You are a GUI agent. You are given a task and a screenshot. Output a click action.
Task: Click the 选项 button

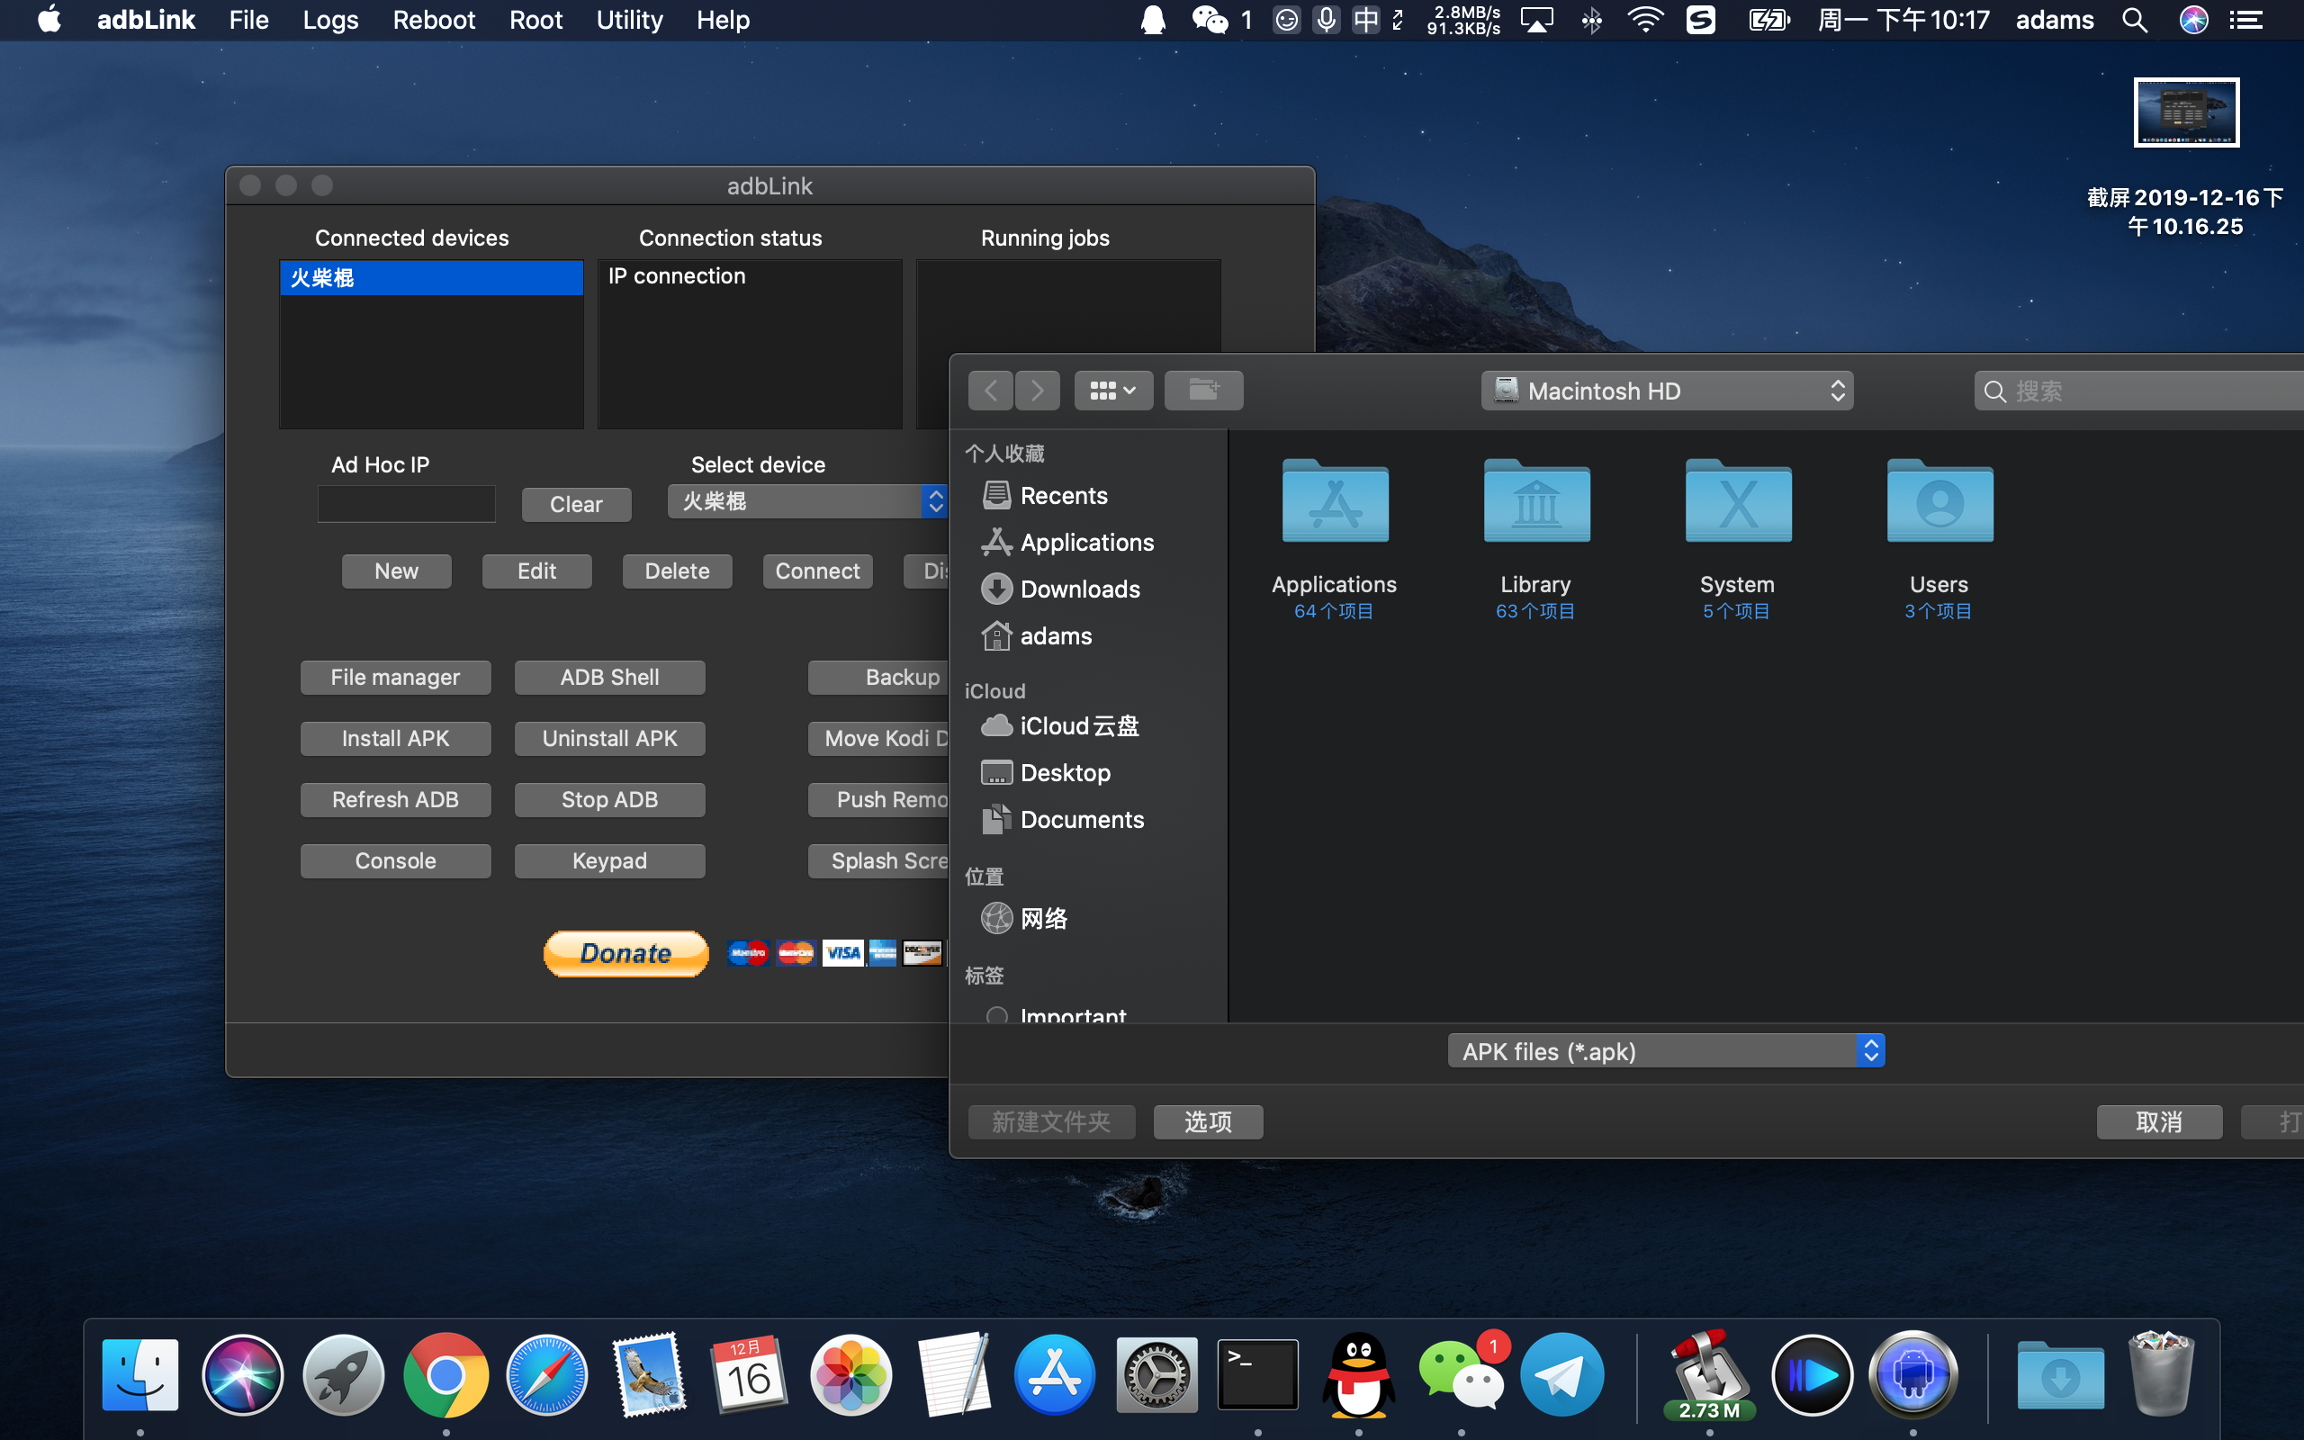click(x=1208, y=1121)
